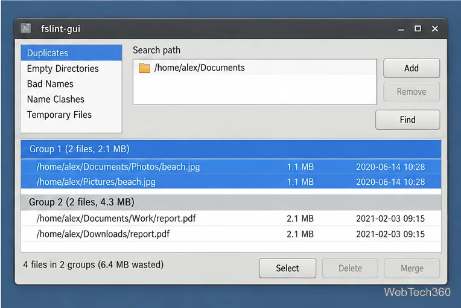Select the Duplicates category

click(x=71, y=53)
